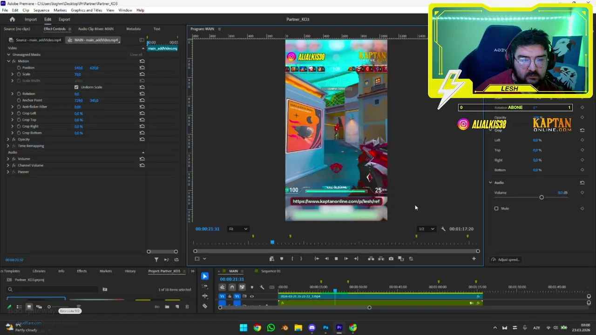Reset the Rotation parameter
The height and width of the screenshot is (335, 596).
[142, 94]
